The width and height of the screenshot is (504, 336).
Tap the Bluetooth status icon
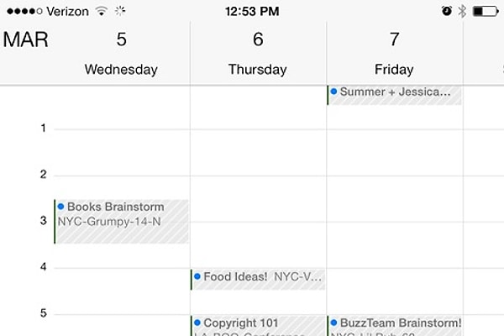click(462, 11)
